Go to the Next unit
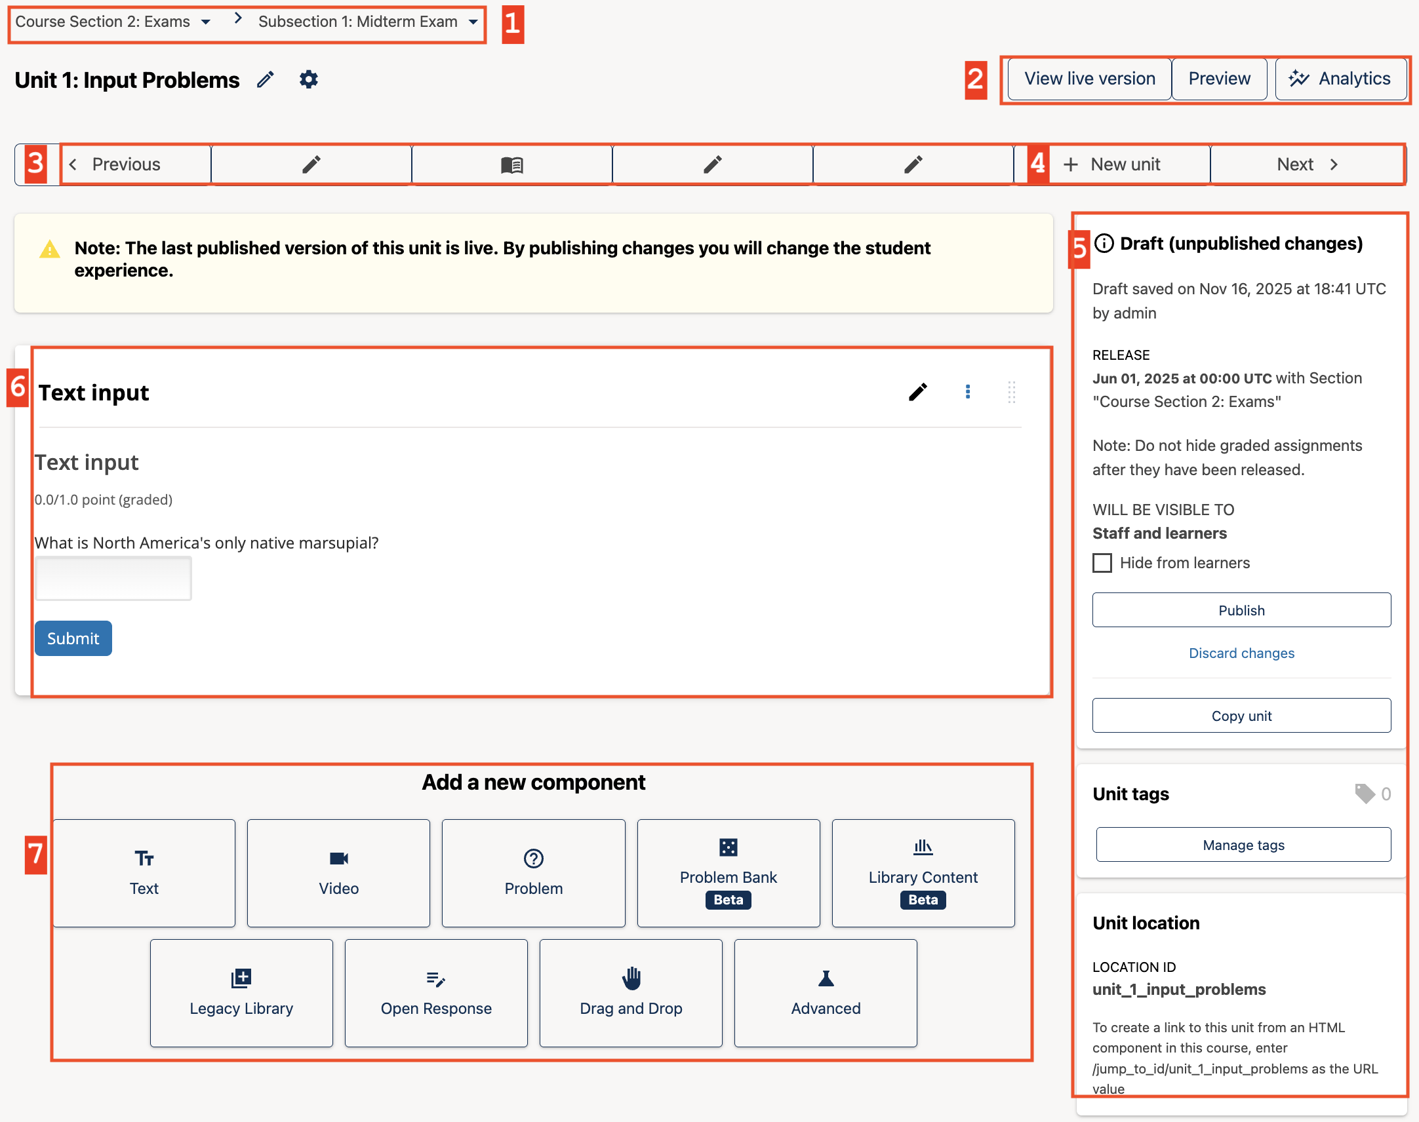 (1307, 164)
